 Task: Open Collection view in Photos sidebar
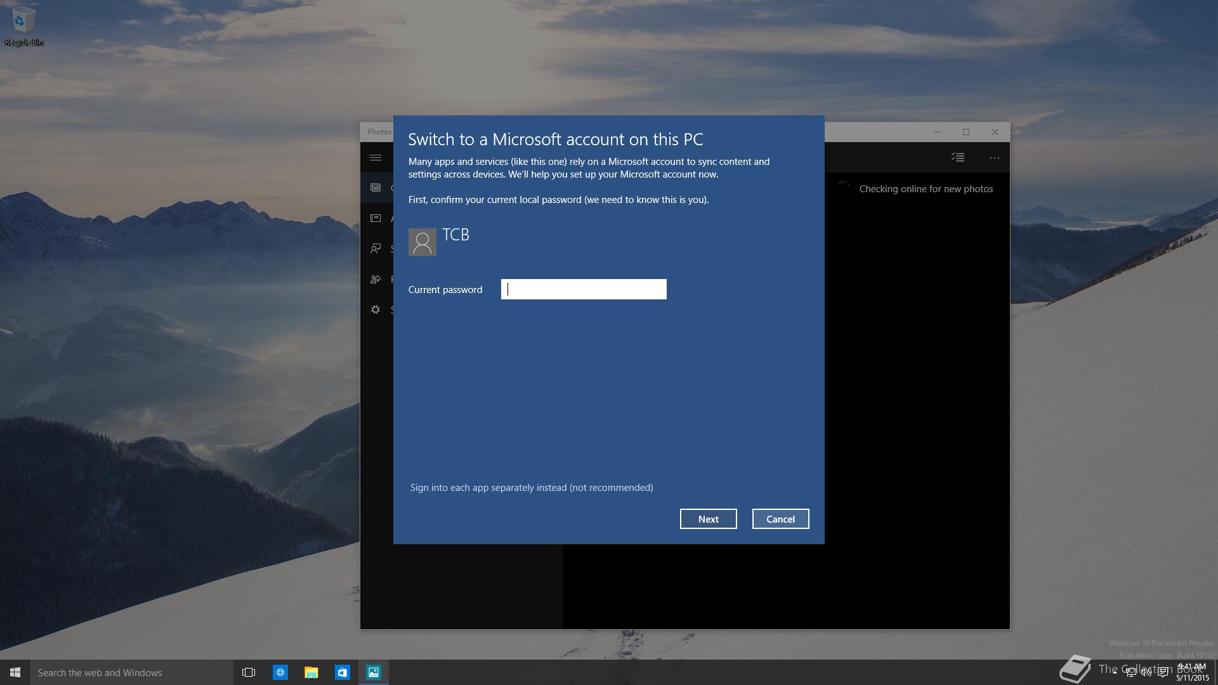click(x=376, y=188)
